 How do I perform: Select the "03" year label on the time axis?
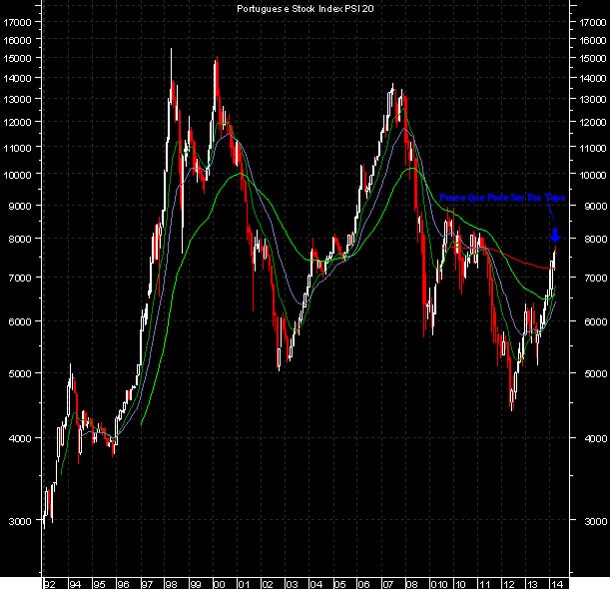pos(292,584)
